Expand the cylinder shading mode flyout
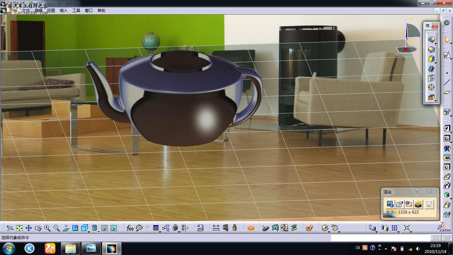The width and height of the screenshot is (453, 255). tap(98, 231)
